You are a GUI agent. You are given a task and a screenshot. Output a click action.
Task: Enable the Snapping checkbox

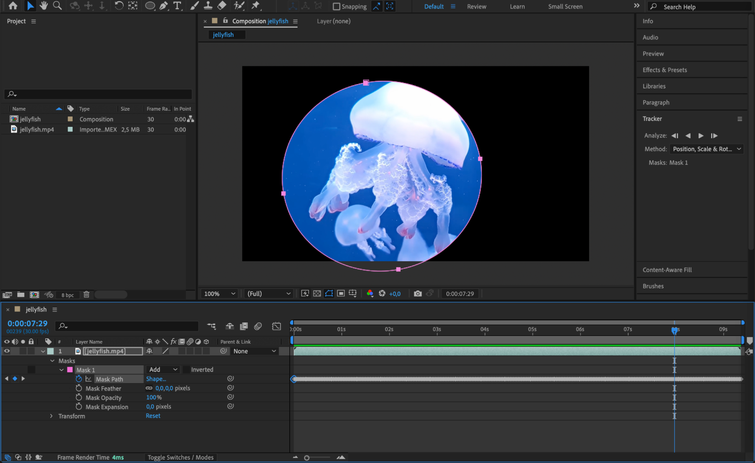point(336,6)
